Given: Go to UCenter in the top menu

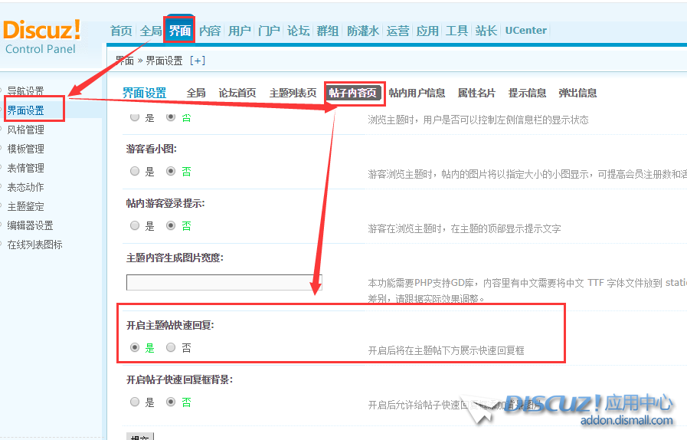Looking at the screenshot, I should (525, 31).
